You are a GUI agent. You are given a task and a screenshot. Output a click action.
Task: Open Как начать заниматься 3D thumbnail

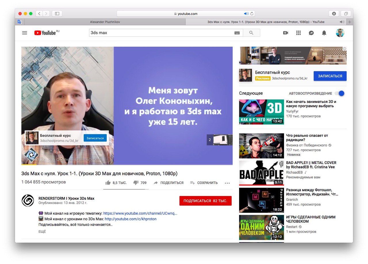point(261,112)
